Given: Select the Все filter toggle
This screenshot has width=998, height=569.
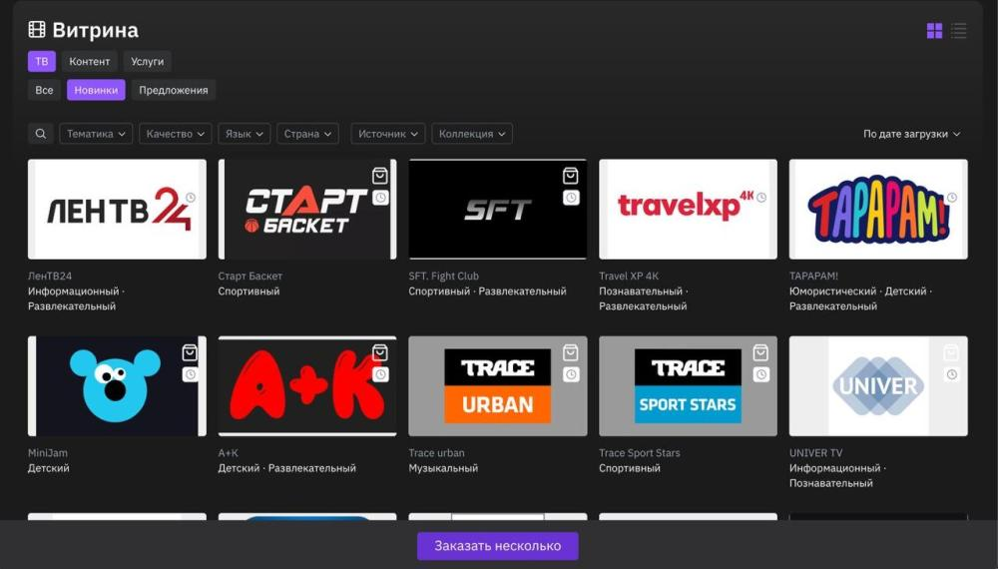Looking at the screenshot, I should click(44, 90).
